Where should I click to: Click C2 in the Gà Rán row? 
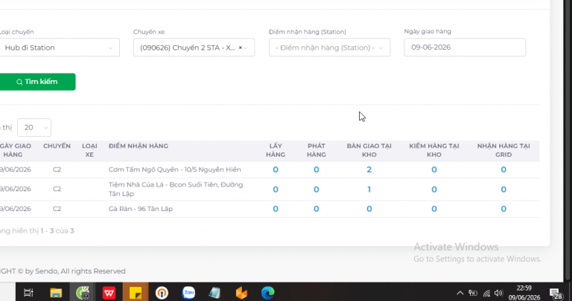57,209
